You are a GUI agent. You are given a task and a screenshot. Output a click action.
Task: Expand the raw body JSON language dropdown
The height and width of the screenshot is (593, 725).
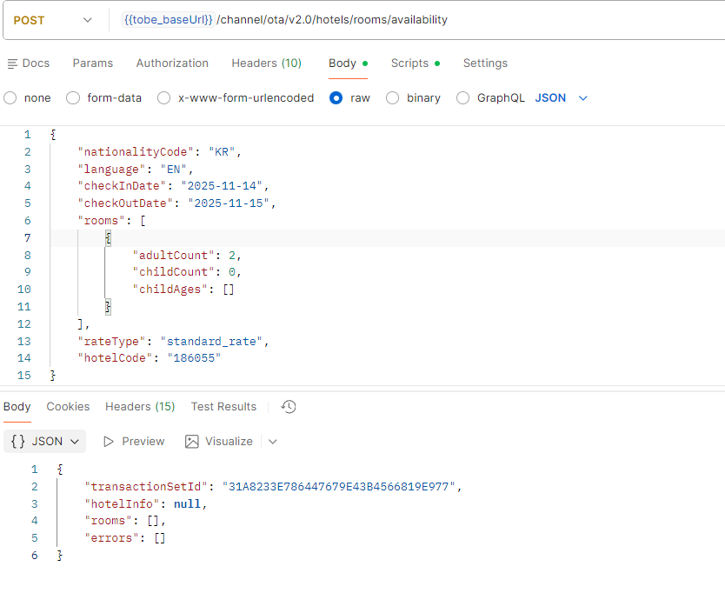562,98
